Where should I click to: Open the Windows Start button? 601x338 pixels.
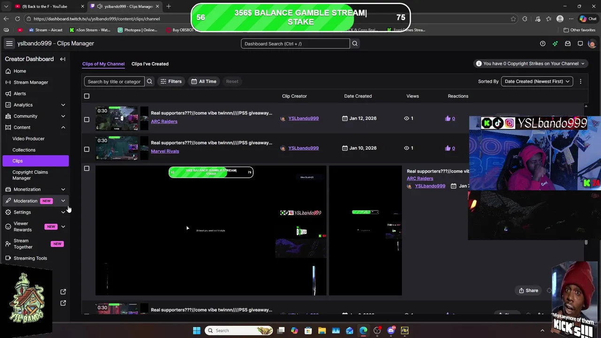196,330
